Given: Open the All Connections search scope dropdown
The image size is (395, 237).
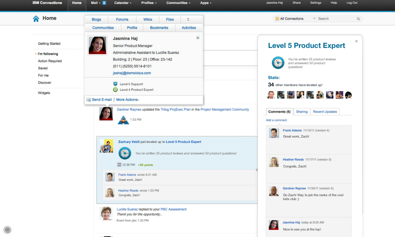Looking at the screenshot, I should 295,19.
